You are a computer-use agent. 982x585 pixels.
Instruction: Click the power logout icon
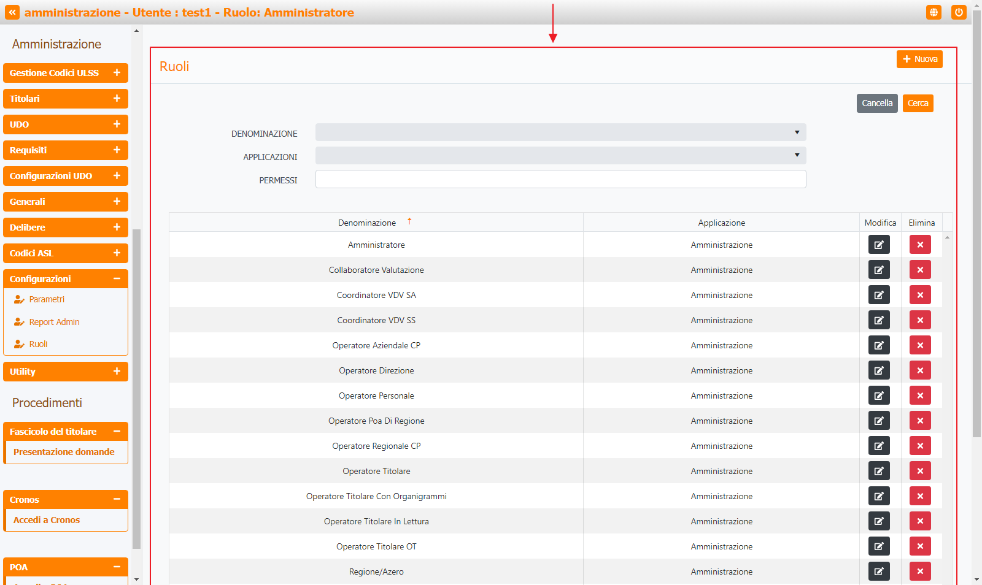959,12
